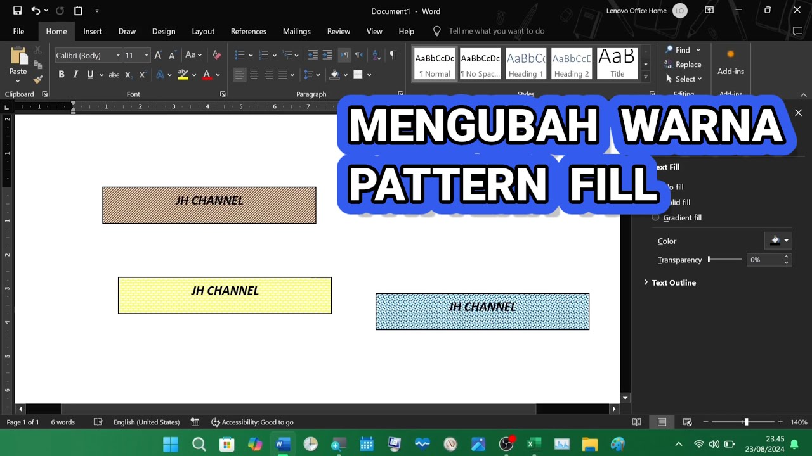Apply red font color A icon
The height and width of the screenshot is (456, 812).
206,75
